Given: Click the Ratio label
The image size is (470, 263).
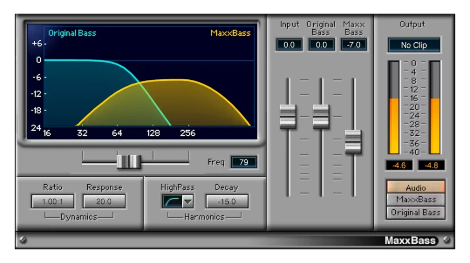Looking at the screenshot, I should pyautogui.click(x=53, y=187).
